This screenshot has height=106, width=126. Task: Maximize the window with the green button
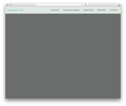tap(11, 5)
